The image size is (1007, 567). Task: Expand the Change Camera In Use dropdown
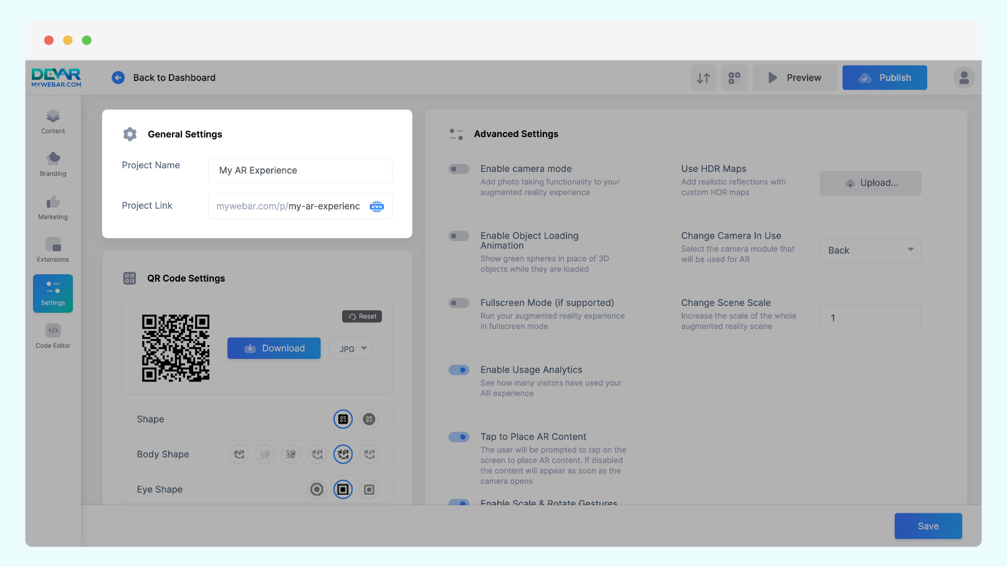(870, 250)
